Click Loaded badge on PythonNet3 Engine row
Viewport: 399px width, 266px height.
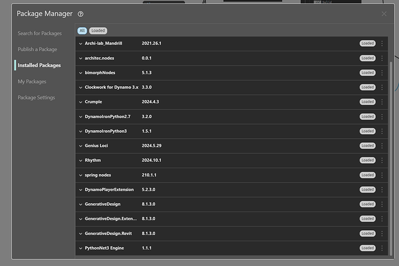coord(367,248)
